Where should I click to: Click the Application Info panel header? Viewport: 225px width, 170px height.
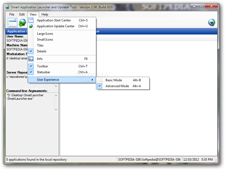coord(17,31)
